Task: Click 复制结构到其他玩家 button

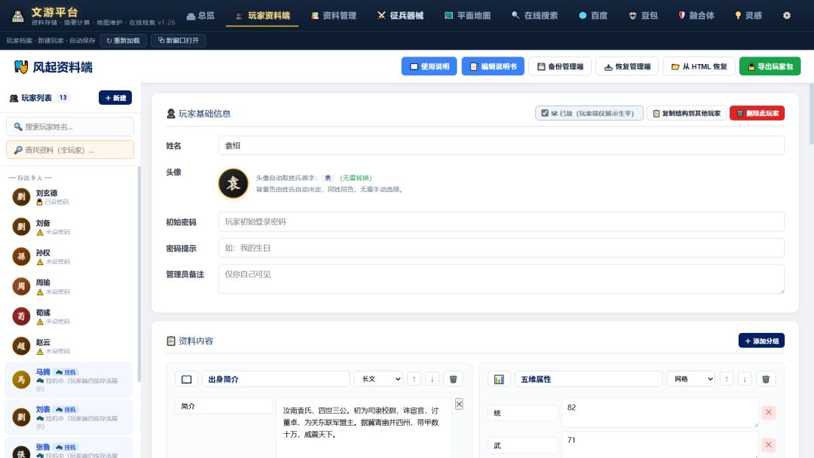Action: pos(687,113)
